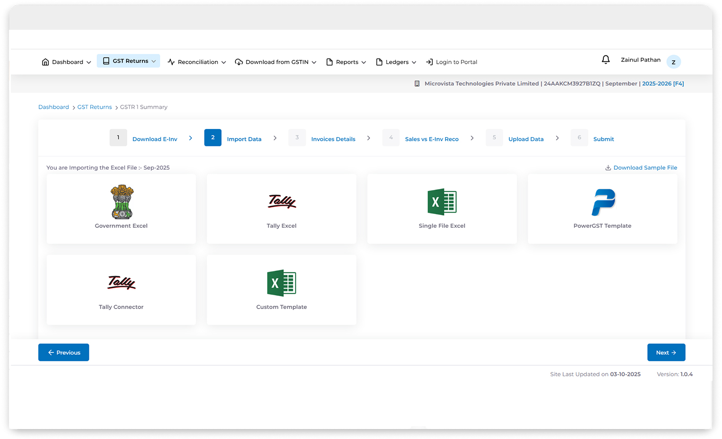Open the Reconciliation dropdown menu
The height and width of the screenshot is (439, 722).
[x=197, y=62]
